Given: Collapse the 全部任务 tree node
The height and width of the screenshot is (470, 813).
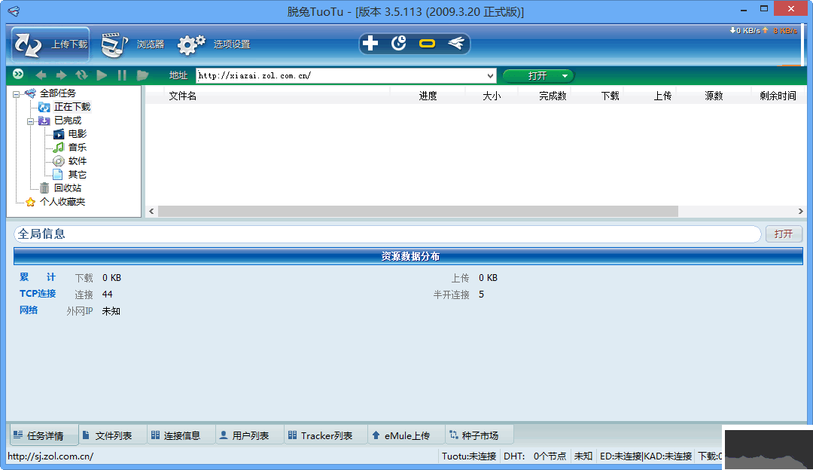Looking at the screenshot, I should click(x=16, y=94).
